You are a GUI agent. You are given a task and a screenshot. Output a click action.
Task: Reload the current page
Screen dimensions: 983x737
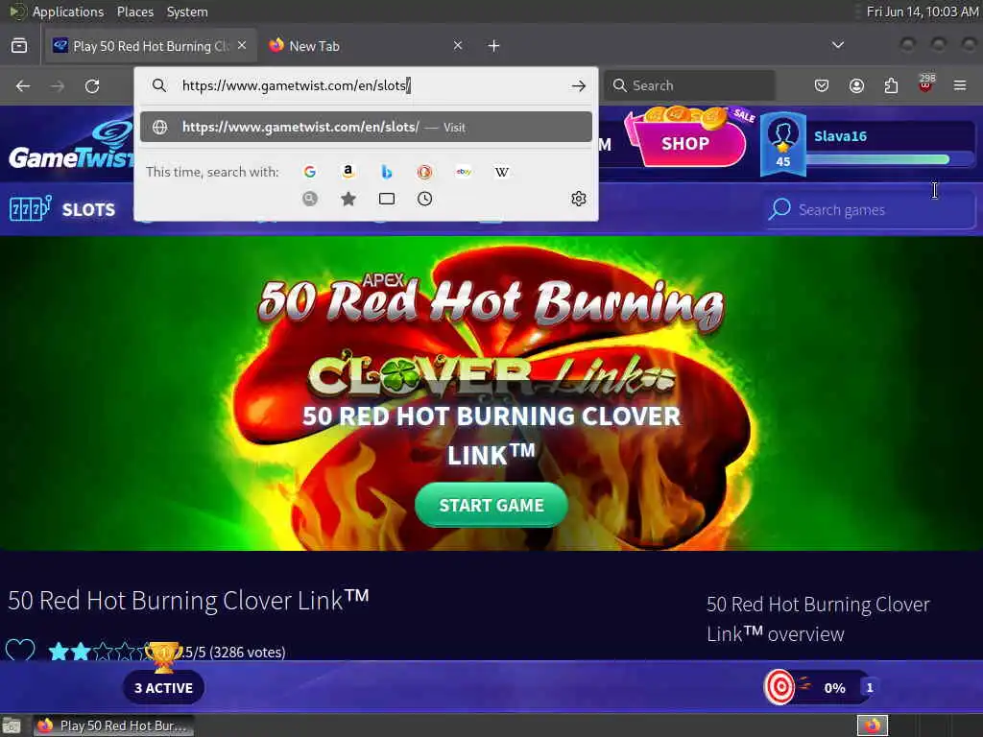92,85
